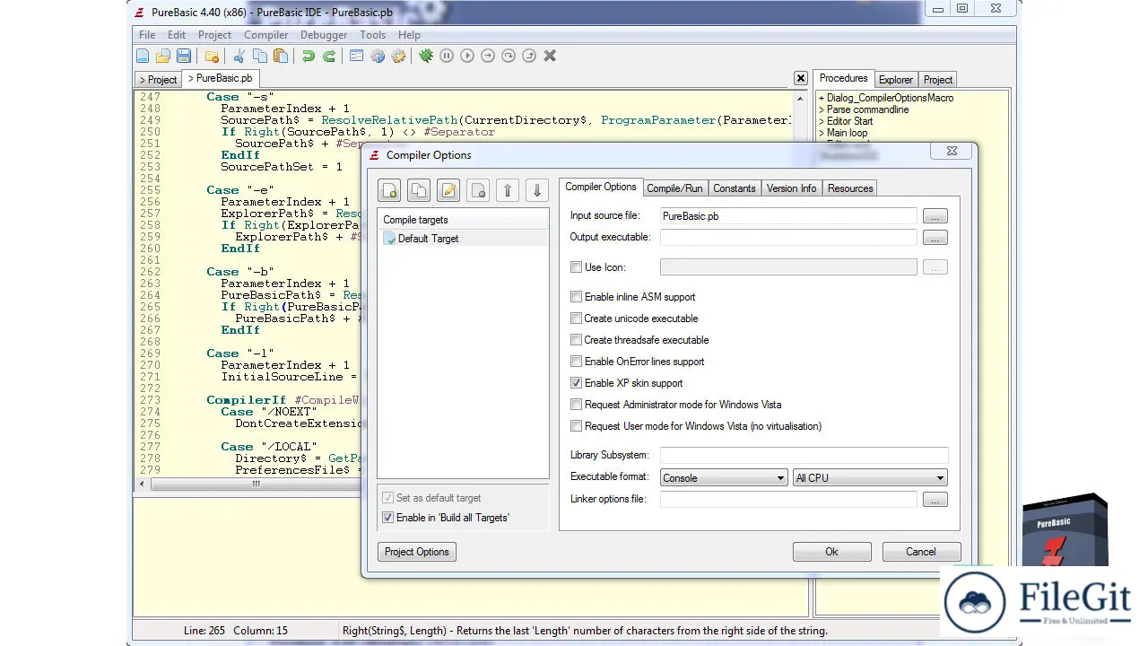Check Request User mode for Windows Vista
This screenshot has height=646, width=1148.
click(577, 426)
